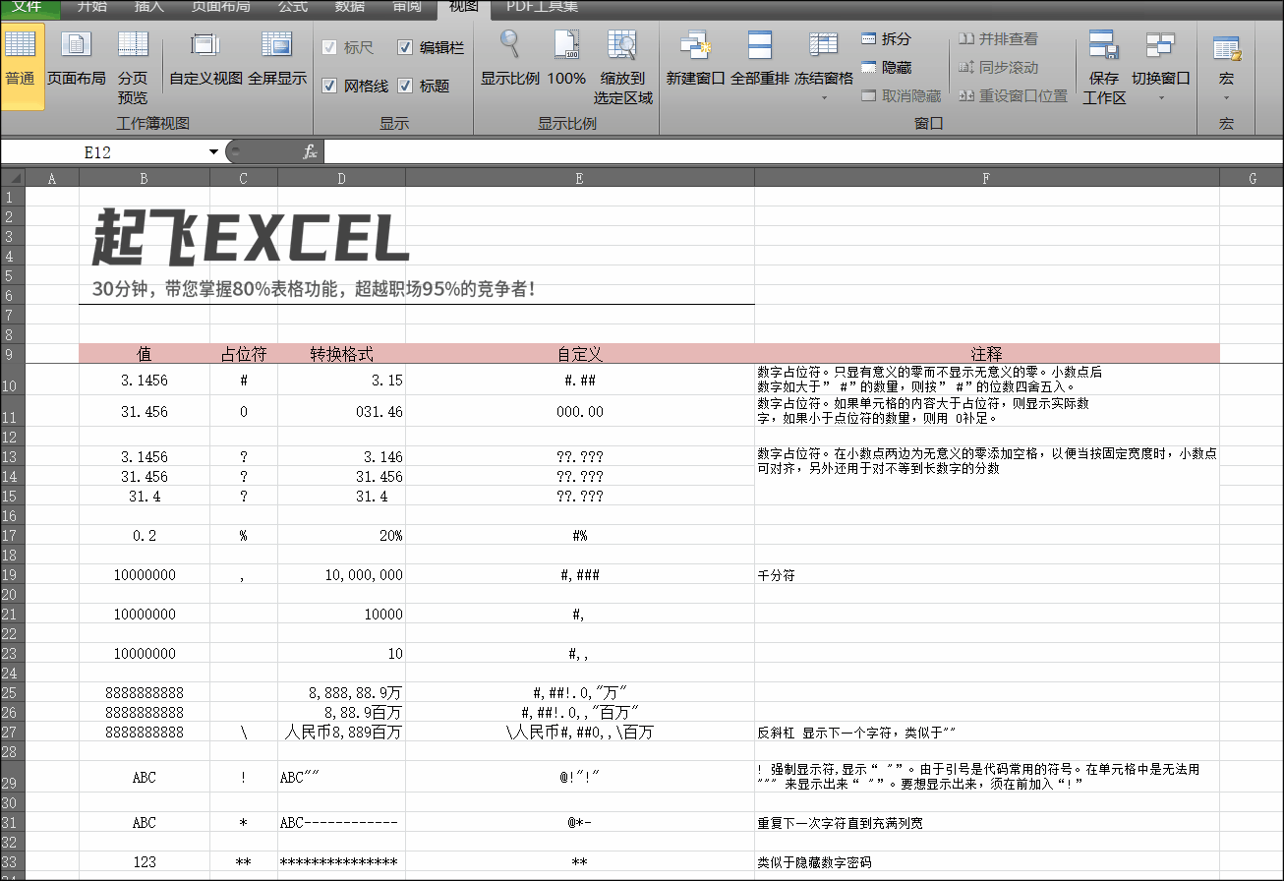1284x881 pixels.
Task: Click cell showing 人民币8,889百万
Action: pos(341,732)
